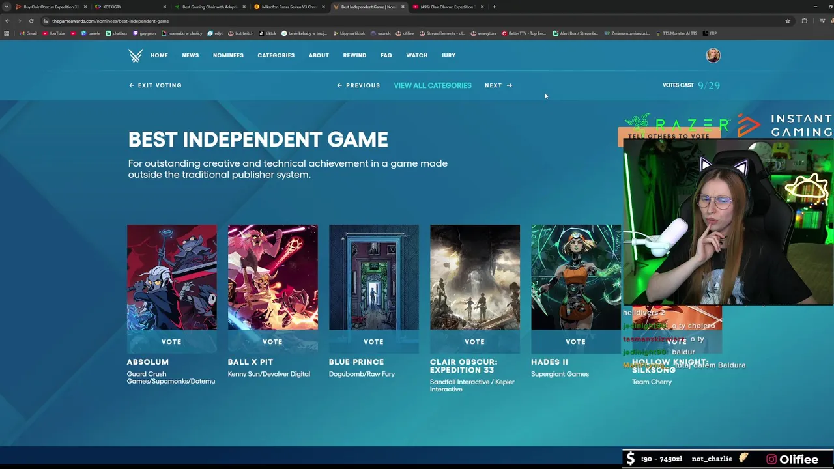Click the Clair Obscur cover art
Image resolution: width=834 pixels, height=469 pixels.
pyautogui.click(x=475, y=277)
